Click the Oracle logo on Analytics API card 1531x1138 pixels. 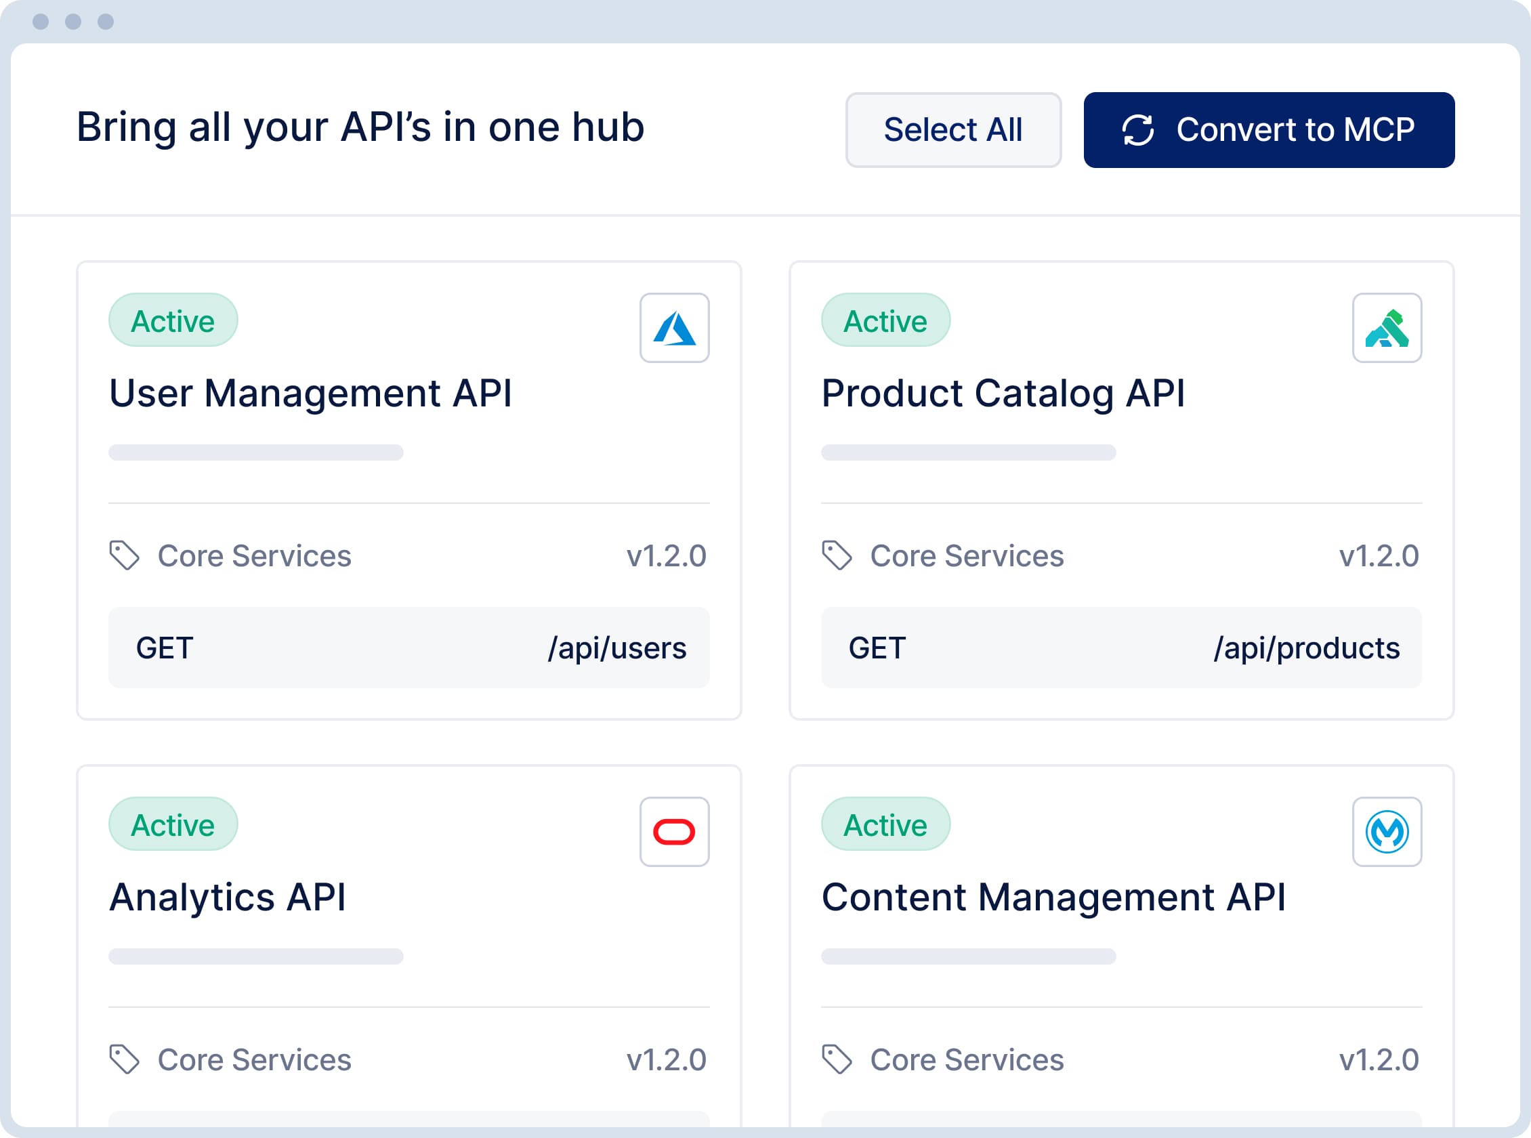coord(674,831)
